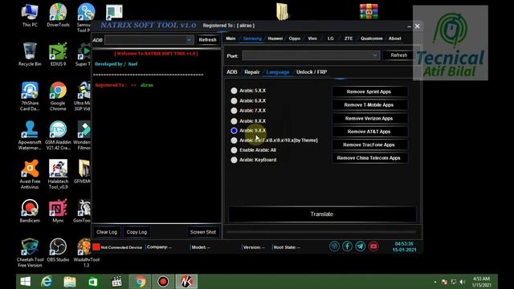This screenshot has width=514, height=289.
Task: Refresh the ADB device list
Action: coord(207,40)
